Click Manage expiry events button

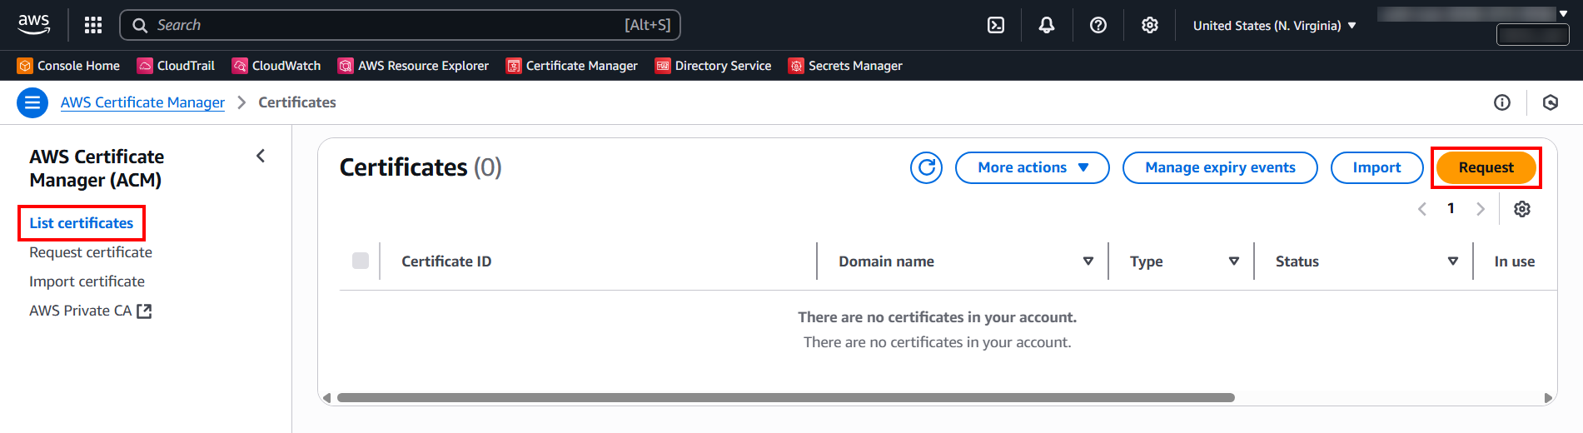(1220, 167)
